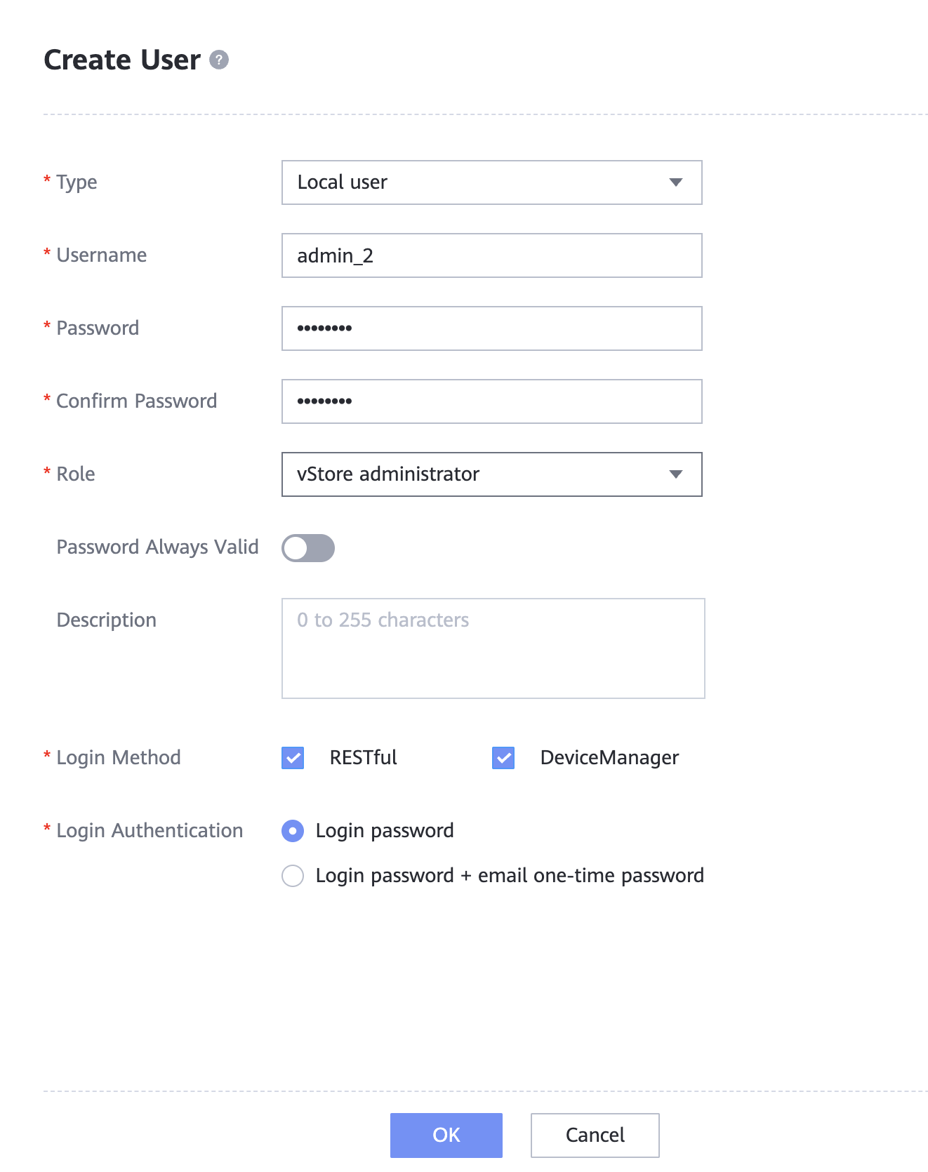Focus the Confirm Password input field
928x1172 pixels.
point(491,401)
